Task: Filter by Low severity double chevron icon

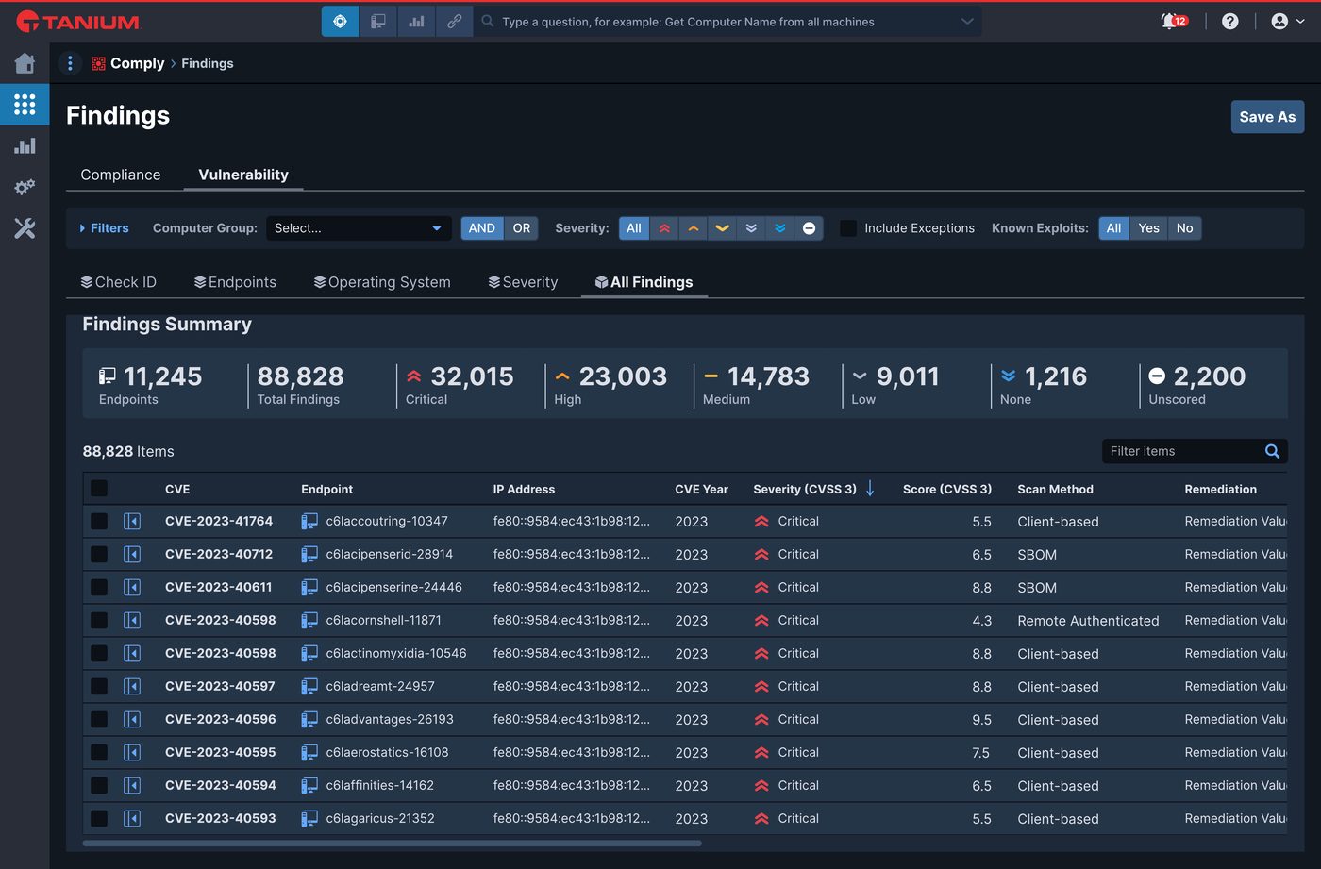Action: pyautogui.click(x=751, y=228)
